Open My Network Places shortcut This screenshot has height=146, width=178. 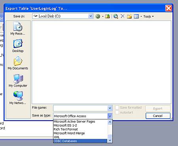(18, 98)
